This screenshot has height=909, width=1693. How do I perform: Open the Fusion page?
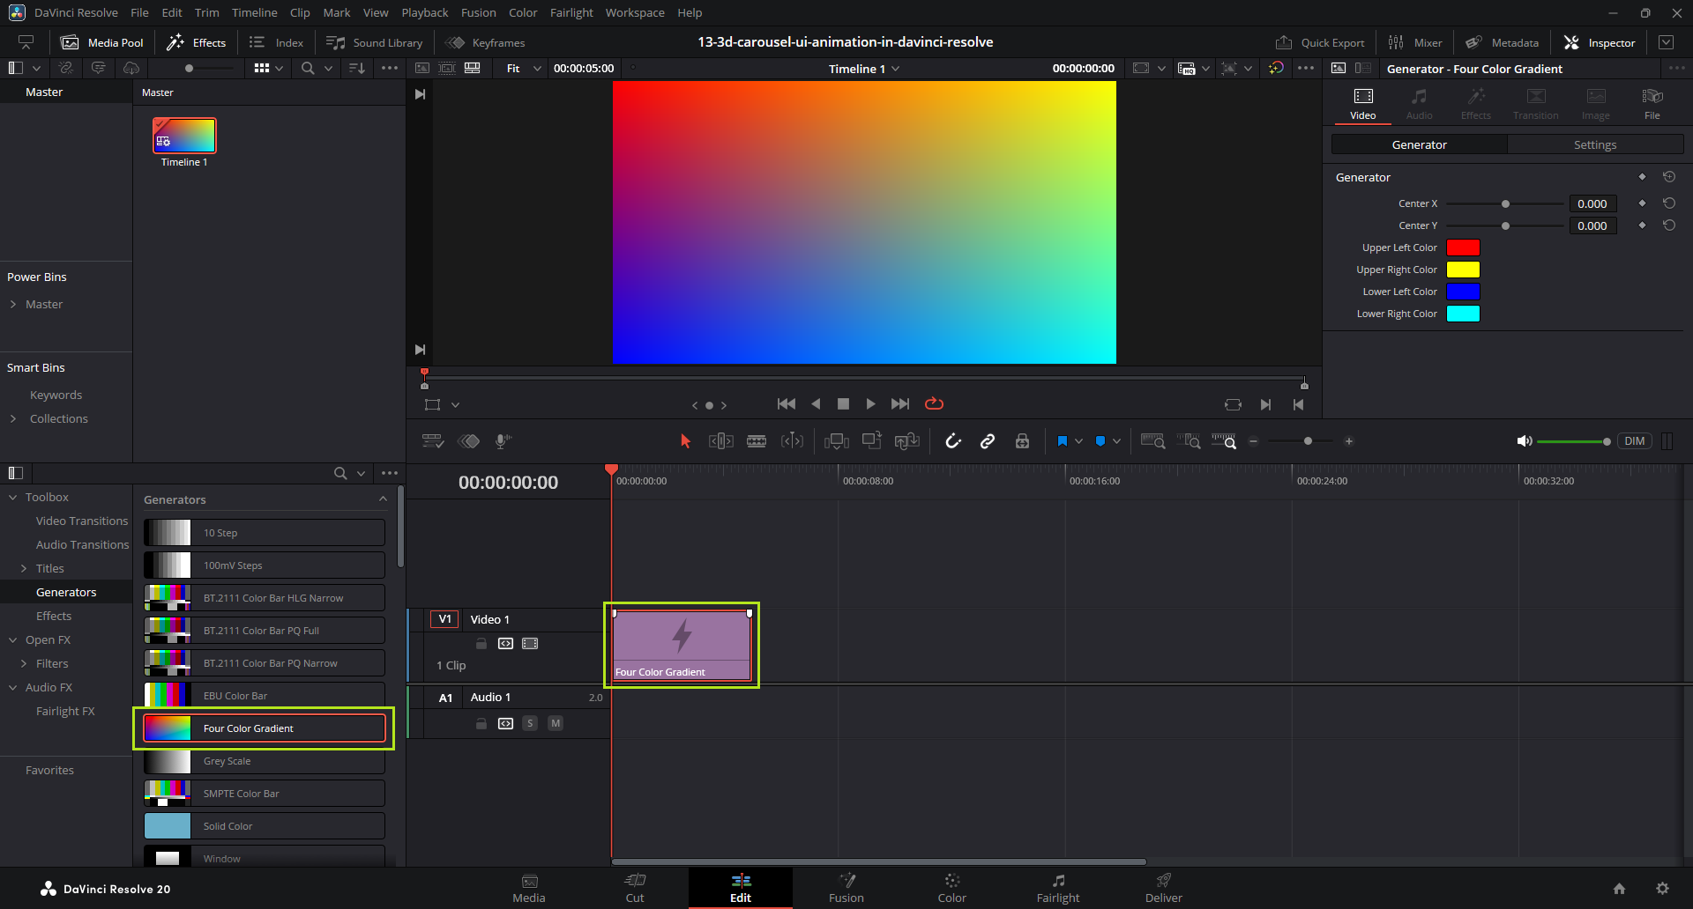tap(846, 888)
